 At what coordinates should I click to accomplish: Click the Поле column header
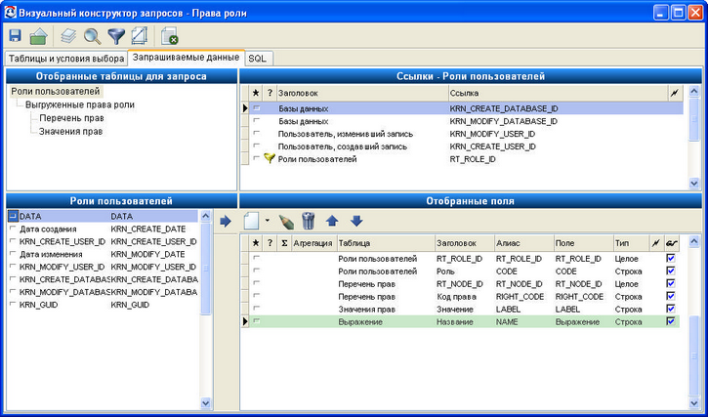click(x=583, y=243)
